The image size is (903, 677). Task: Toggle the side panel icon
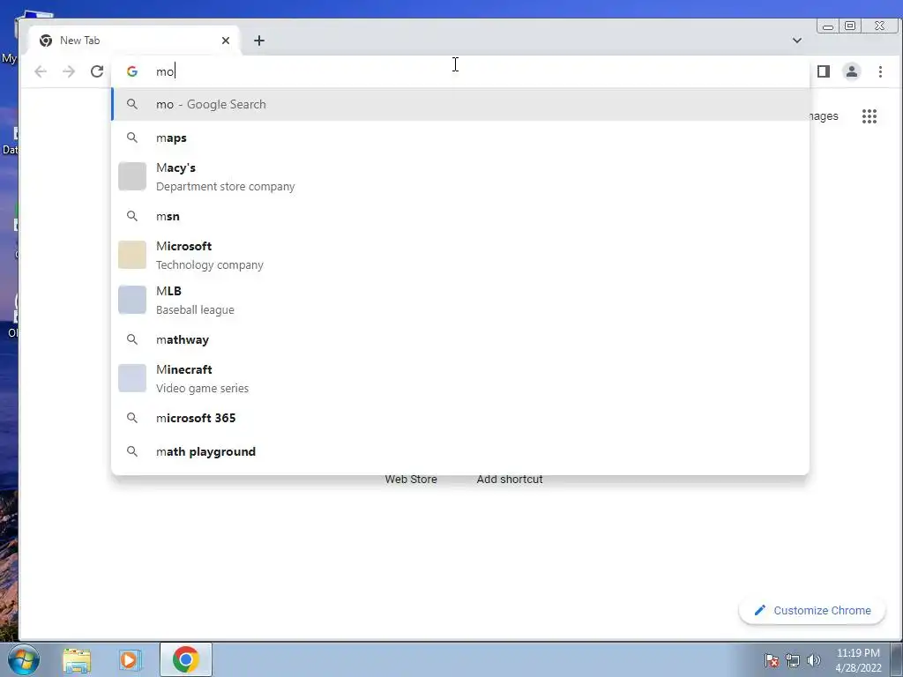pos(824,71)
